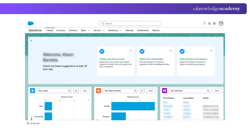Viewport: 250px width, 132px height.
Task: Click the global Search input field
Action: tap(130, 23)
